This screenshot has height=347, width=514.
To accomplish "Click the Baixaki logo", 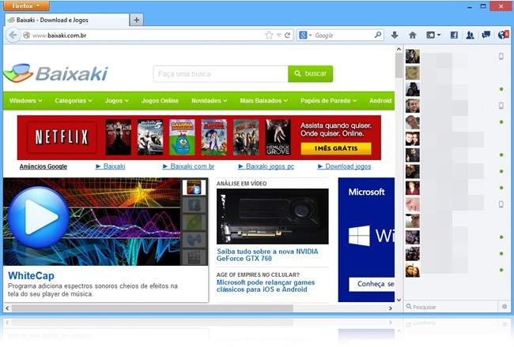I will [x=55, y=73].
